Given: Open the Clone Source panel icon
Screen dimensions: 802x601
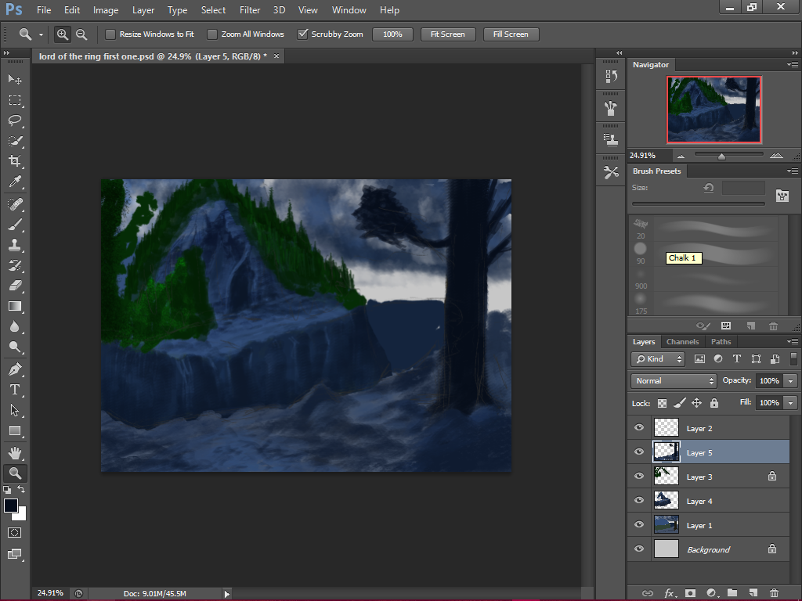Looking at the screenshot, I should point(611,139).
